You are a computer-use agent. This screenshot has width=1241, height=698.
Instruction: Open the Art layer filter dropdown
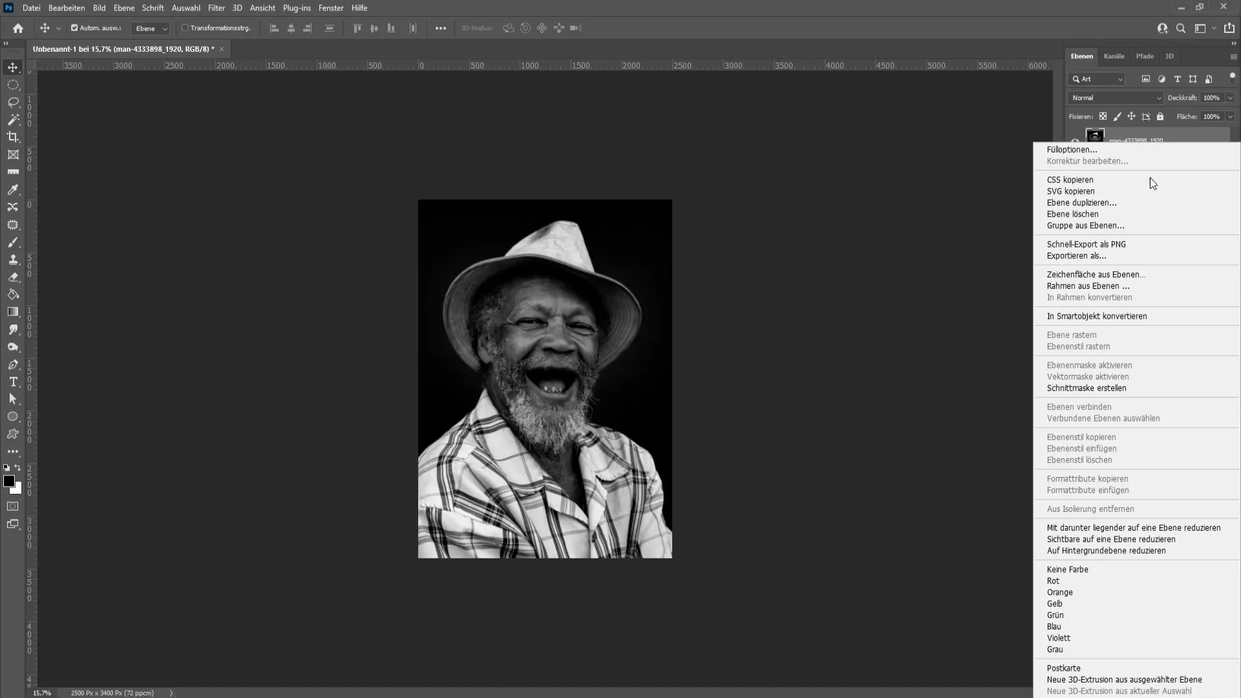tap(1098, 79)
